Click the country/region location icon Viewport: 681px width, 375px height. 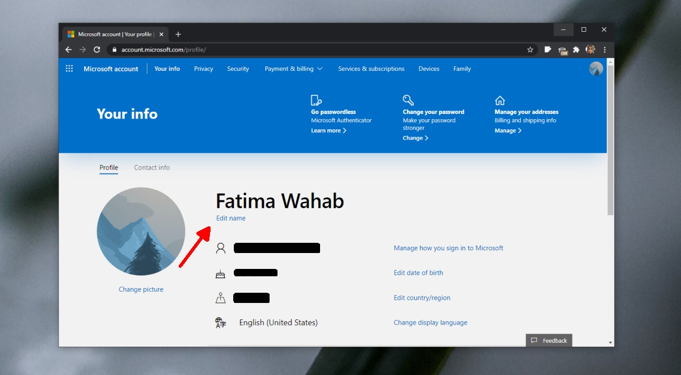(x=220, y=298)
